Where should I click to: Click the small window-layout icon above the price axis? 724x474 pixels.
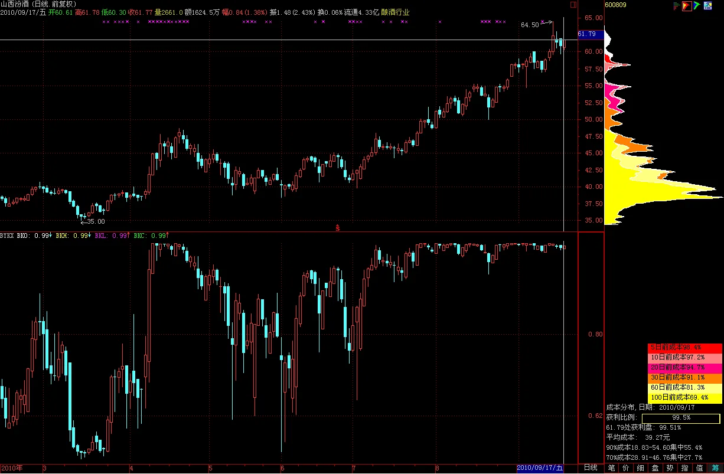(572, 5)
